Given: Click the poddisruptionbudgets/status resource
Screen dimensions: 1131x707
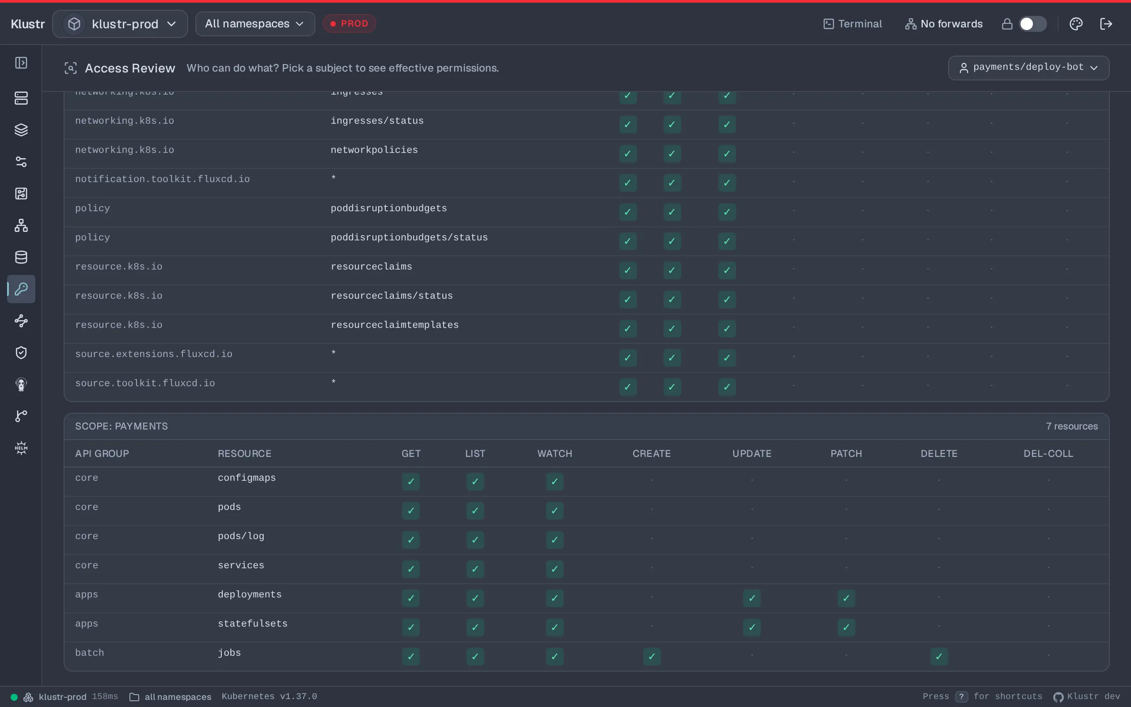Looking at the screenshot, I should (x=409, y=238).
